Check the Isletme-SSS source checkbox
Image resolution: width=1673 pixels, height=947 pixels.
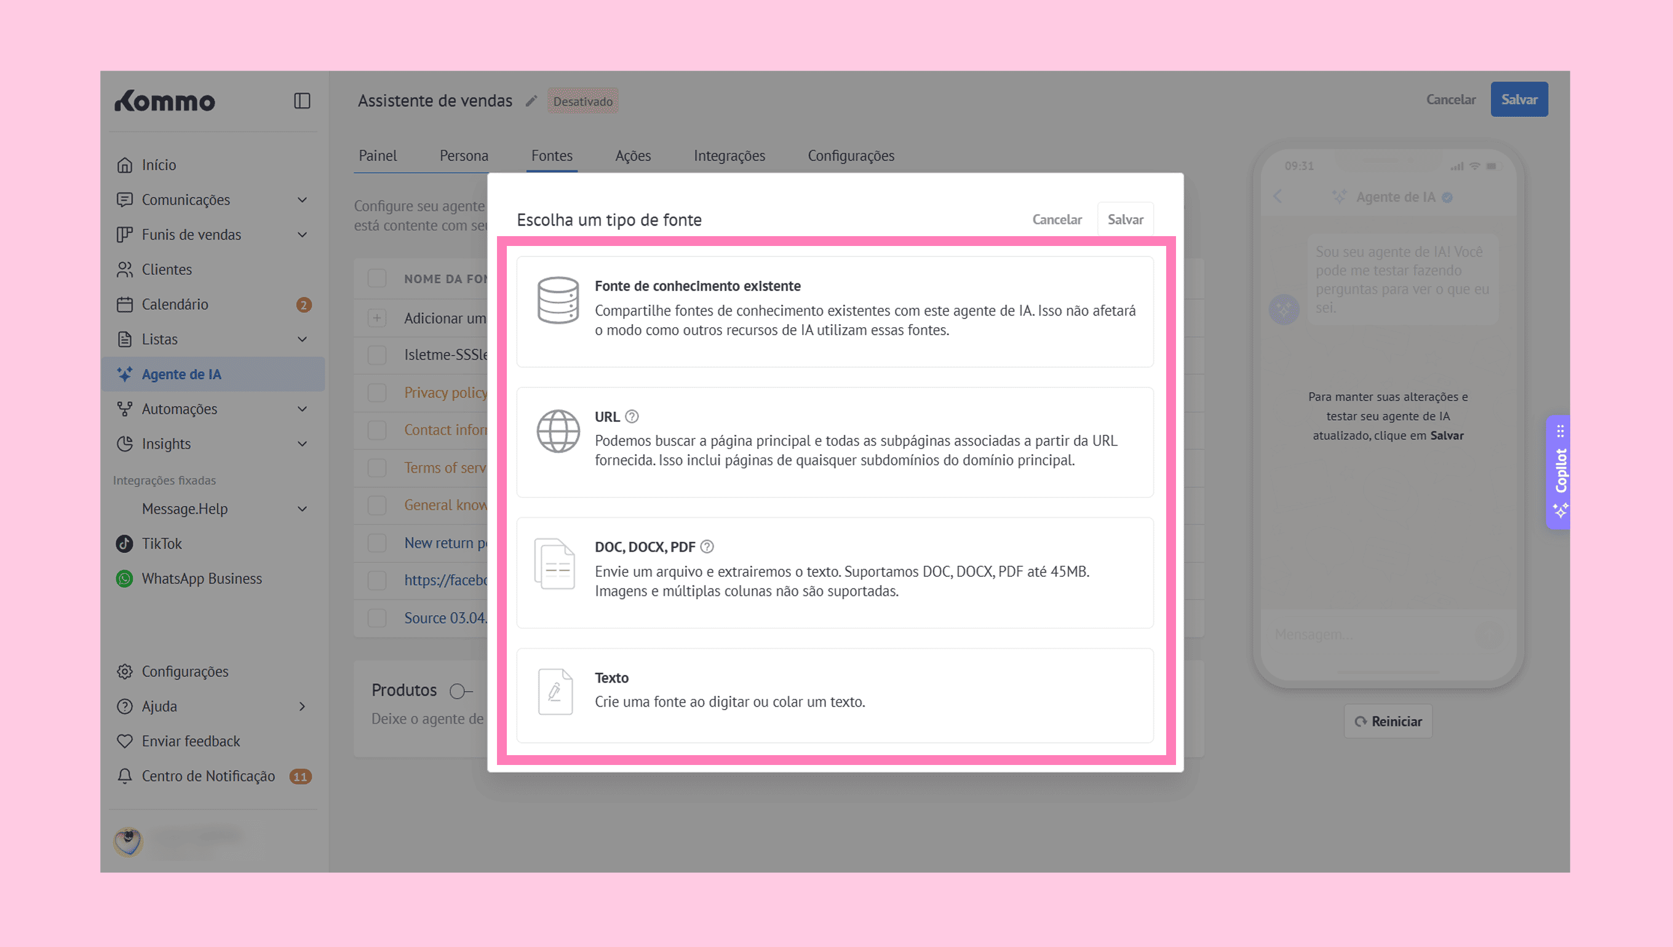[376, 355]
